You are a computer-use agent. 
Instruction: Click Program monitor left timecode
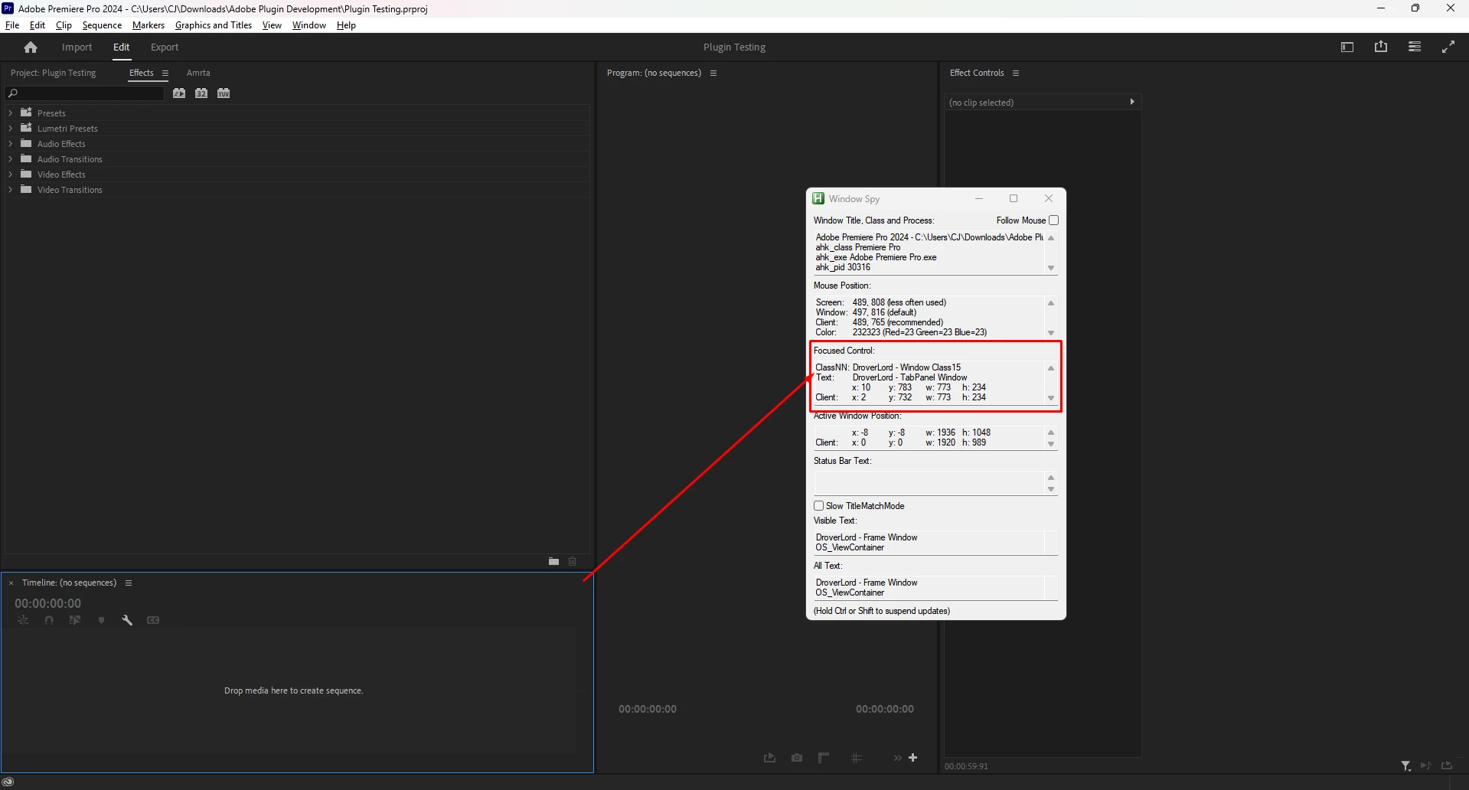pos(648,710)
